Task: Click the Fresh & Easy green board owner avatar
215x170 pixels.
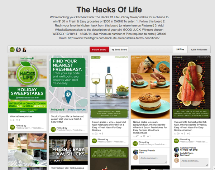Action: click(12, 50)
